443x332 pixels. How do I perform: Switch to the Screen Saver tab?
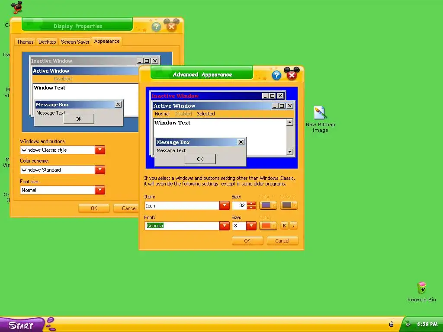pyautogui.click(x=75, y=42)
